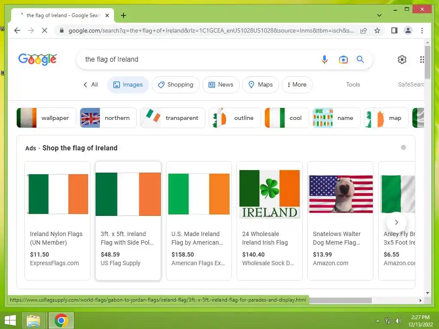Search by image with camera icon

(343, 59)
